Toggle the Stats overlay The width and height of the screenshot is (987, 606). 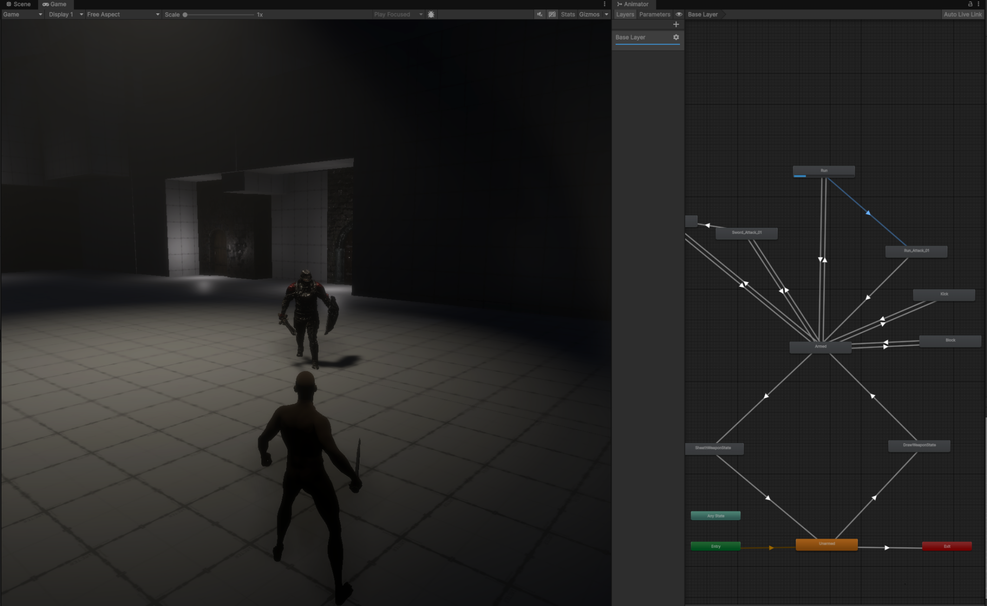pyautogui.click(x=567, y=14)
